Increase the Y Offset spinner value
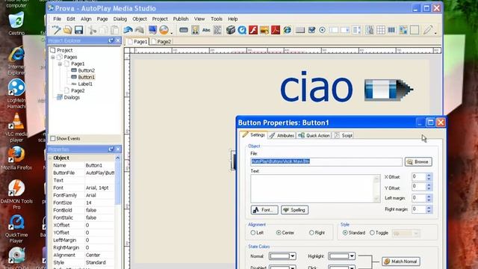478x269 pixels. [x=429, y=185]
